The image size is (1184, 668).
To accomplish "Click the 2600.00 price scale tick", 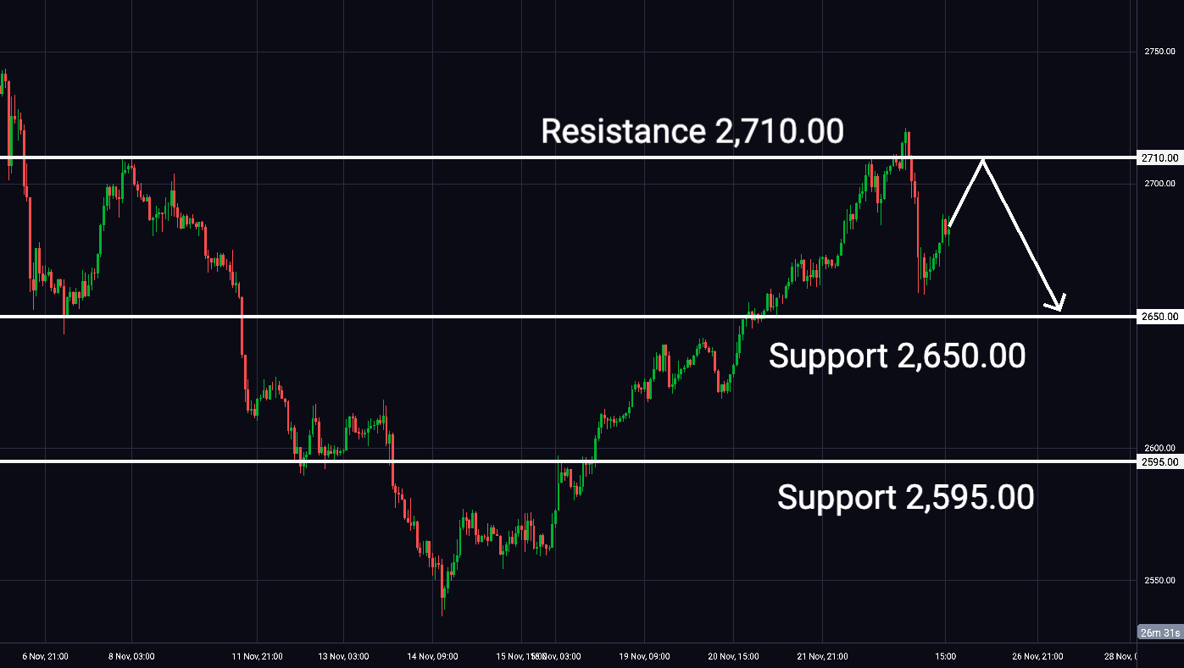I will pos(1159,449).
